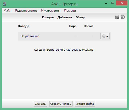Close the Anki window

point(122,3)
